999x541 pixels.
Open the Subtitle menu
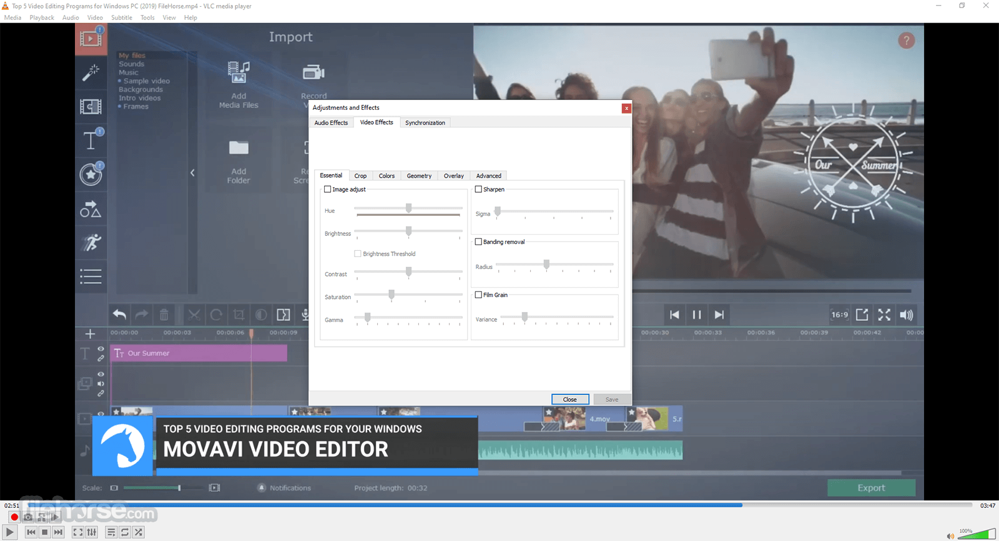[x=122, y=17]
